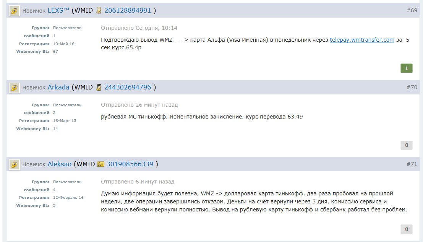This screenshot has width=423, height=242.
Task: Open WMID 206128894991 link
Action: click(x=128, y=11)
